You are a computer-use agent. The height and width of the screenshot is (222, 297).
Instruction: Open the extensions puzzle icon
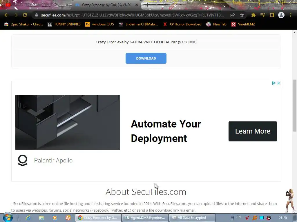tap(253, 15)
